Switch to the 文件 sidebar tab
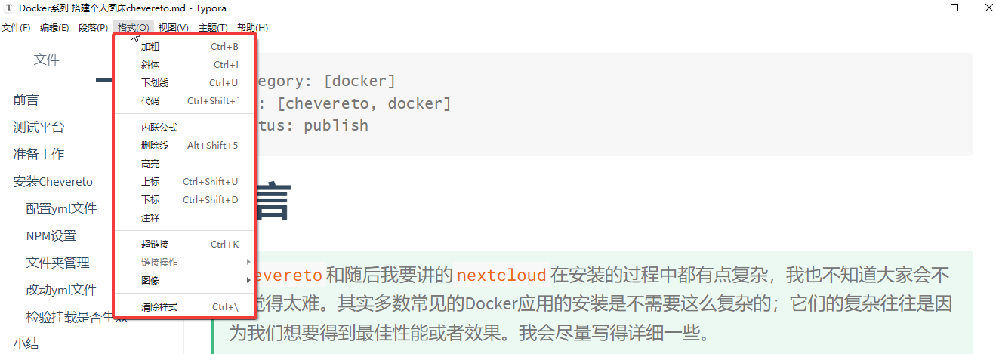This screenshot has width=996, height=354. (x=46, y=60)
